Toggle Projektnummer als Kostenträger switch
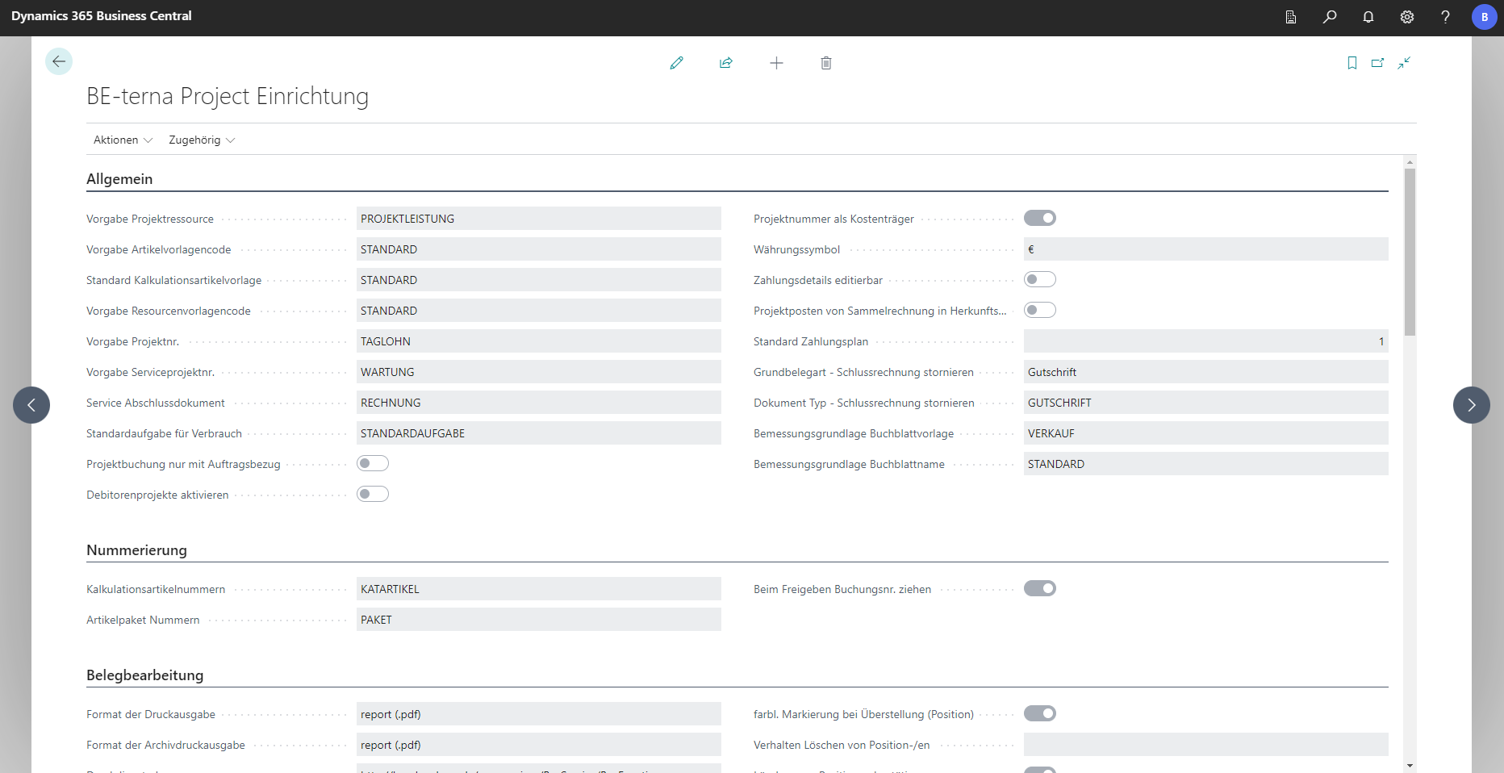 tap(1040, 218)
